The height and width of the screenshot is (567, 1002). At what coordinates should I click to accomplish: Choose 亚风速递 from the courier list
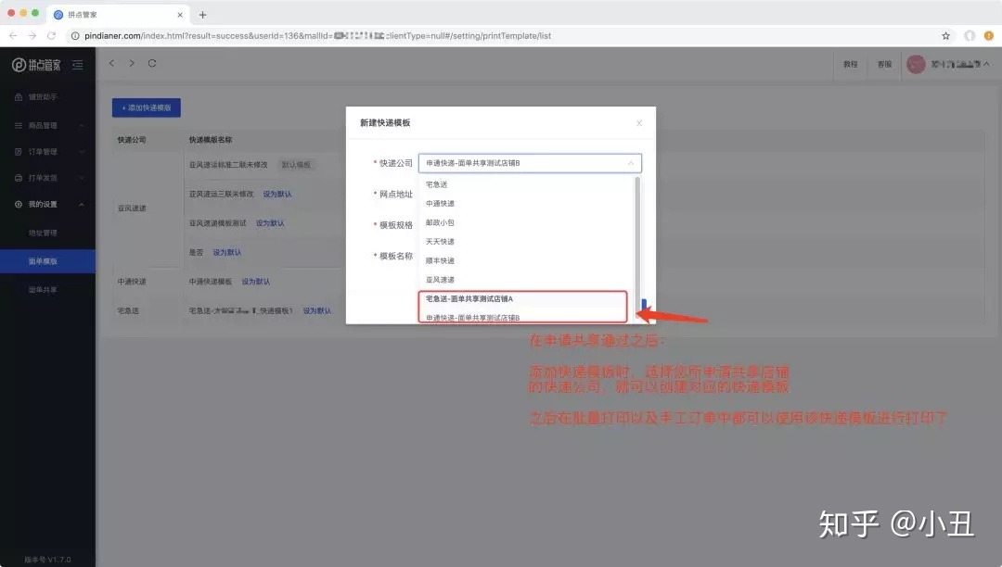click(526, 280)
